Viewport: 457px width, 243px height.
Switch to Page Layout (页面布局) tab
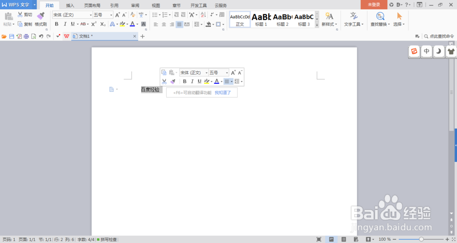click(x=92, y=5)
